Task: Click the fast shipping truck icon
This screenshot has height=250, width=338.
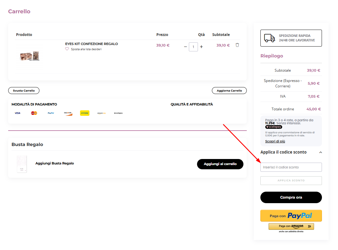Action: pos(269,38)
